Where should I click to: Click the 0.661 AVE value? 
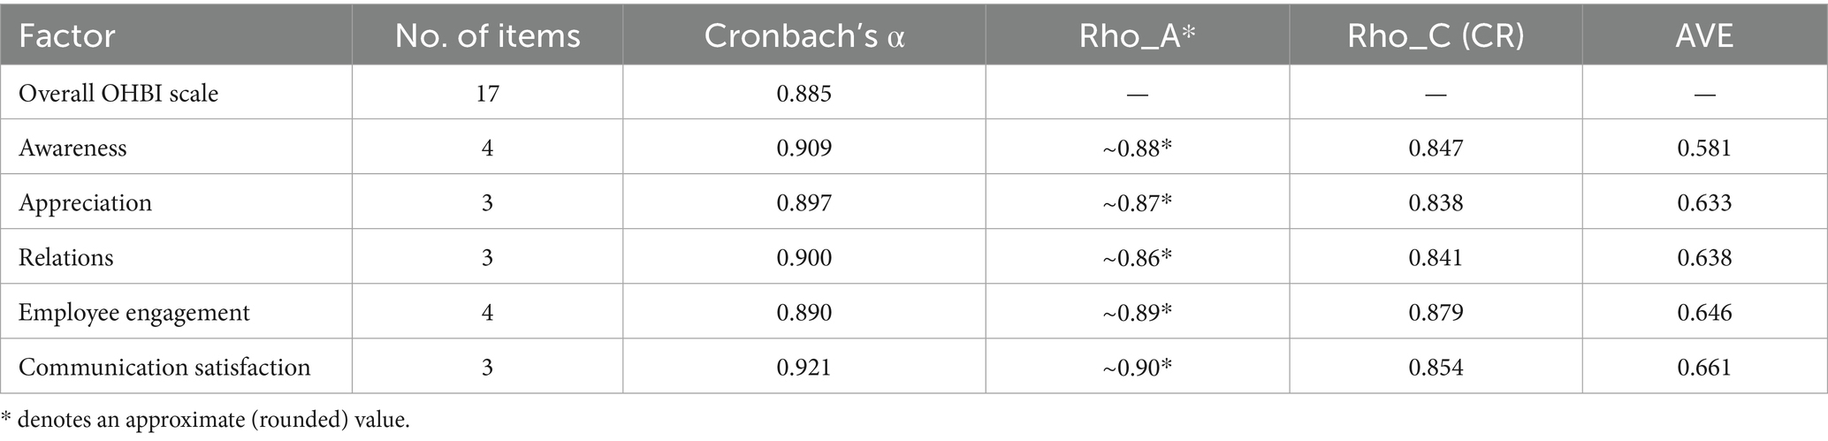(x=1704, y=367)
